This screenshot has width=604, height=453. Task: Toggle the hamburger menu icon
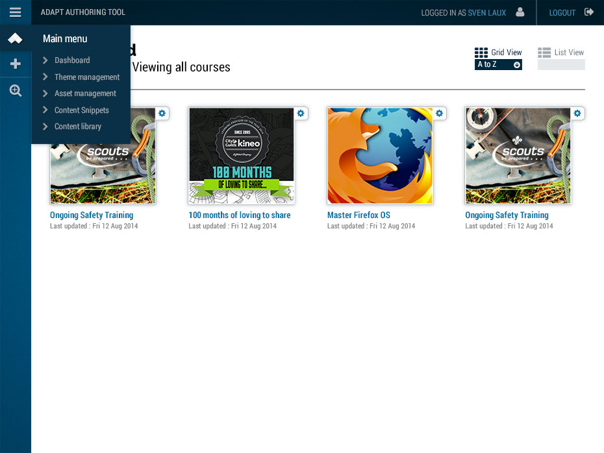point(16,12)
